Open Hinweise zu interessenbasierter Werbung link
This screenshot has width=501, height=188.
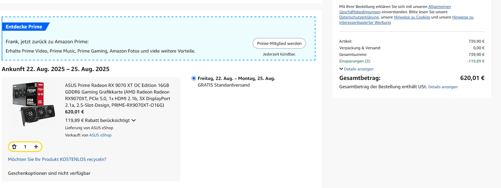pyautogui.click(x=406, y=20)
